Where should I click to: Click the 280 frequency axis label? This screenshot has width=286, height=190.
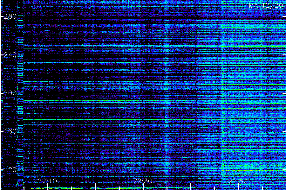(10, 16)
